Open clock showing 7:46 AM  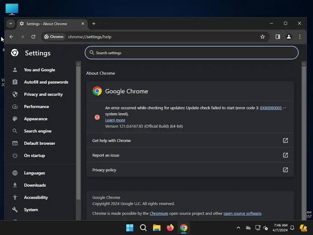280,228
